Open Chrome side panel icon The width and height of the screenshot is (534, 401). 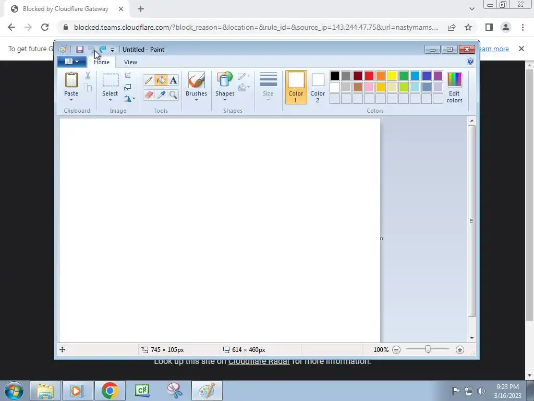[489, 27]
